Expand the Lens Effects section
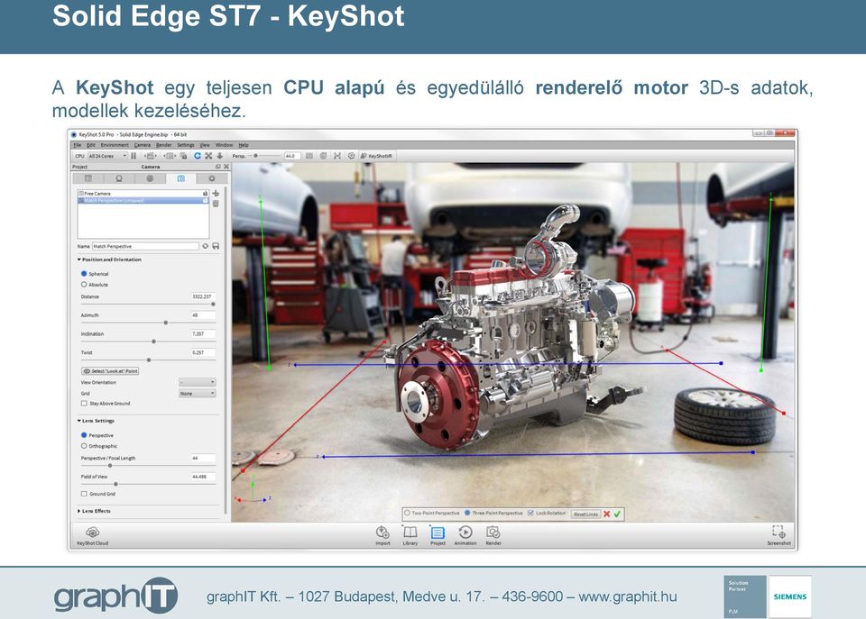The height and width of the screenshot is (619, 866). pos(79,511)
